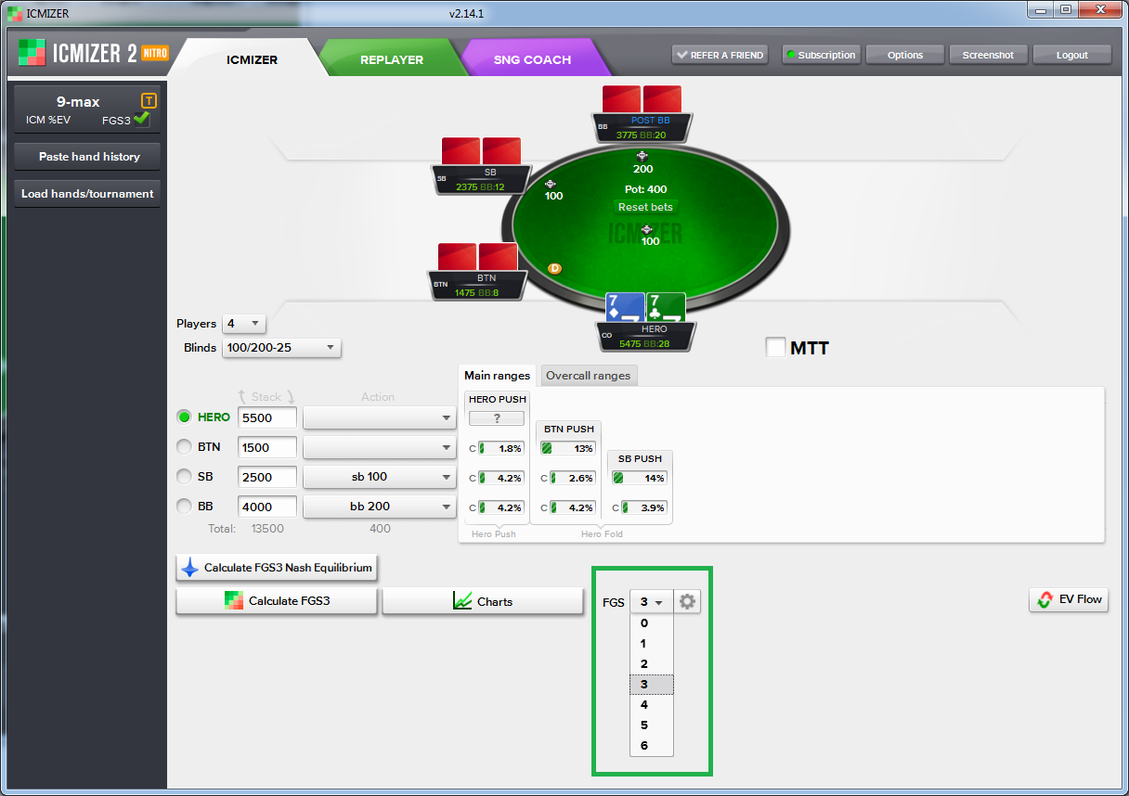Image resolution: width=1129 pixels, height=796 pixels.
Task: Click the dealer button chip on table
Action: pos(555,268)
